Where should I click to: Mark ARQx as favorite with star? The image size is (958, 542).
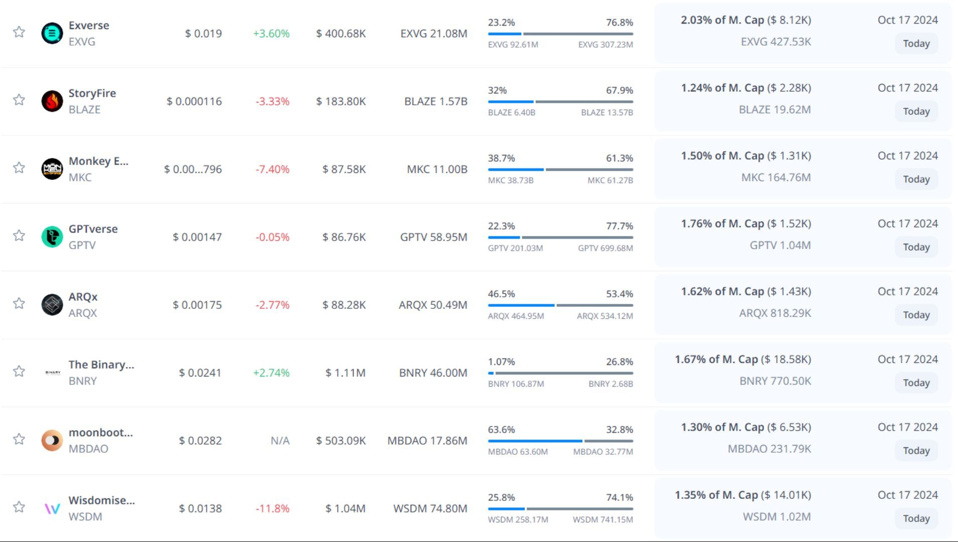(19, 303)
